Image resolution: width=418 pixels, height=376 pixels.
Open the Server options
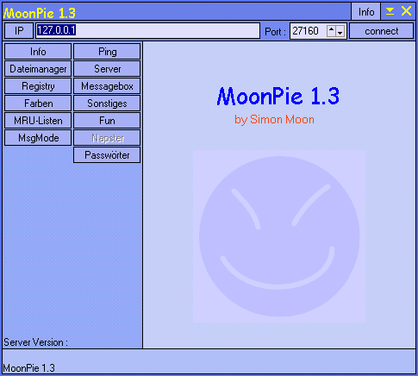point(107,69)
